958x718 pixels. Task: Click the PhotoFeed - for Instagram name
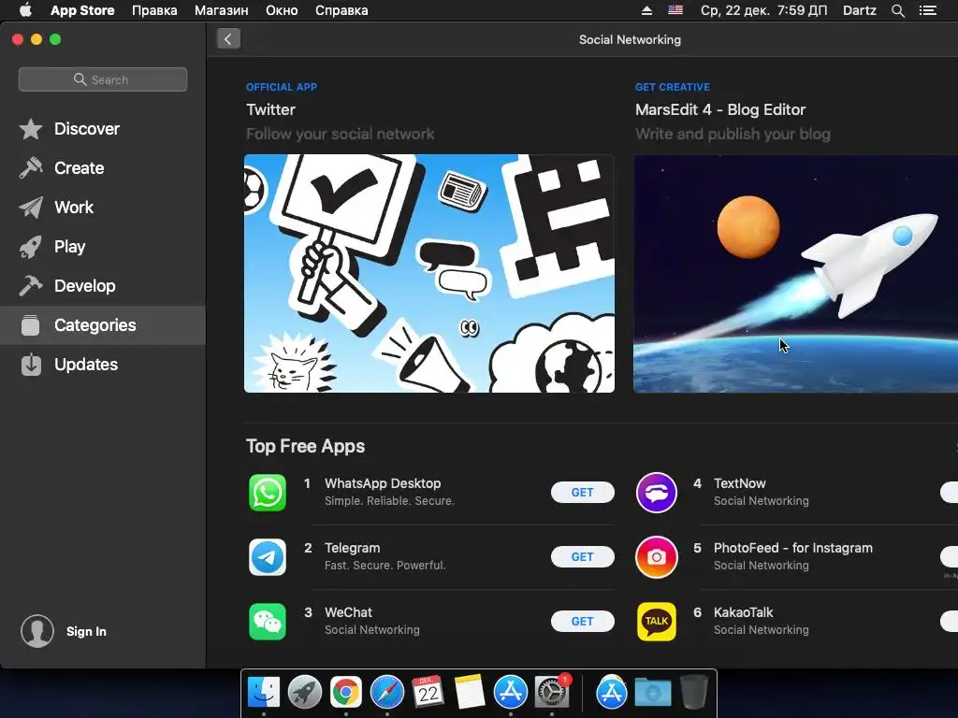click(793, 548)
